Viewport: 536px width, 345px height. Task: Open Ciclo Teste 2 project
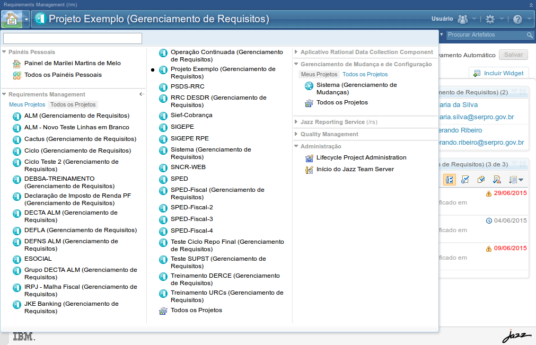click(x=72, y=165)
